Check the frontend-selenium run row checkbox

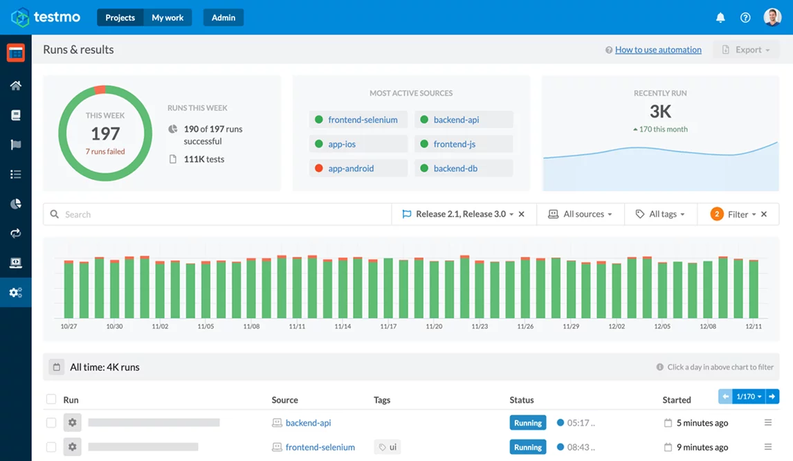point(51,446)
